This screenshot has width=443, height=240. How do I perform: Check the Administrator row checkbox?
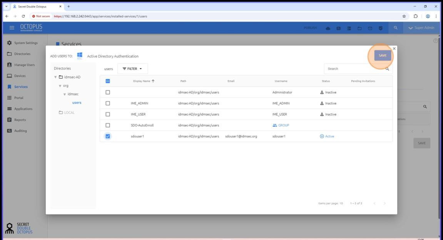[x=108, y=92]
